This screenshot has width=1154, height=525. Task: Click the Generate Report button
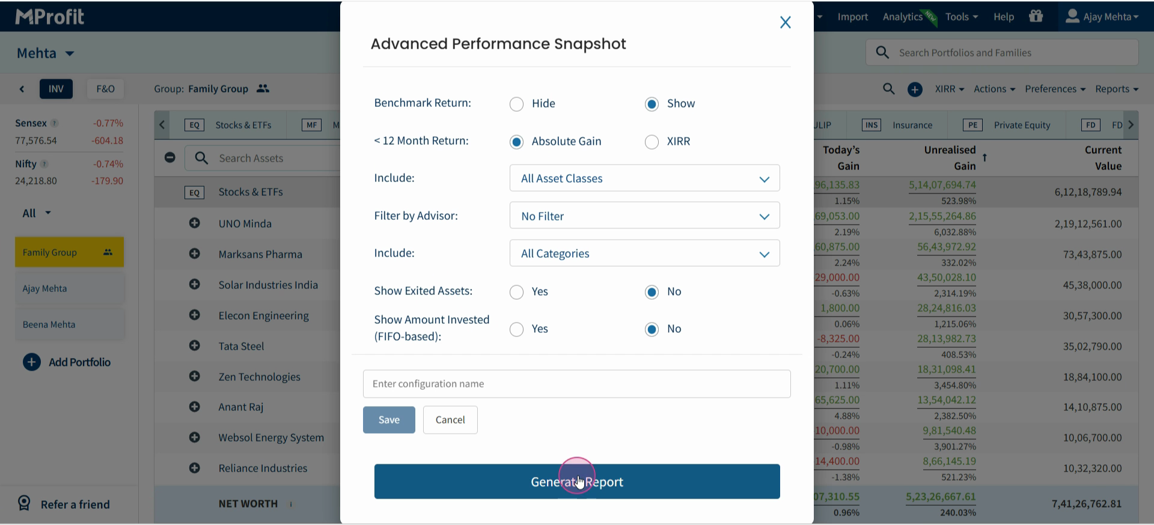pos(577,482)
